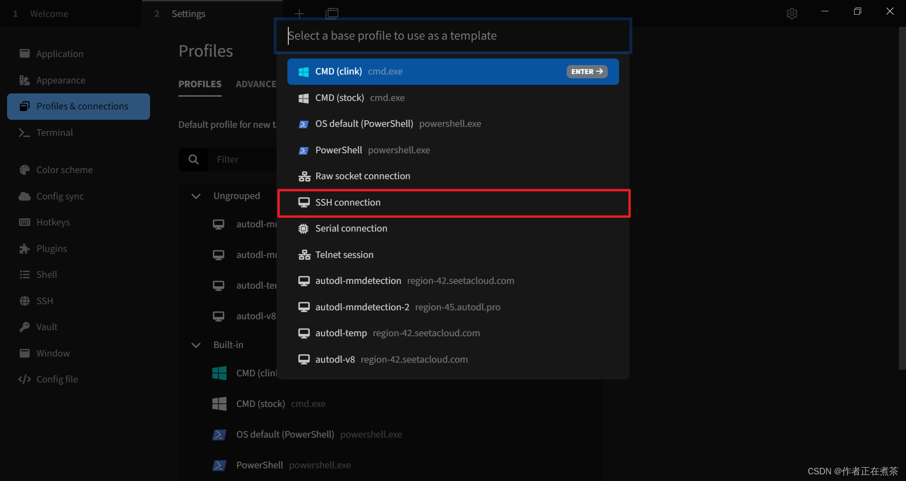Screen dimensions: 906x481
Task: Click the Appearance swatch icon
Action: click(25, 80)
